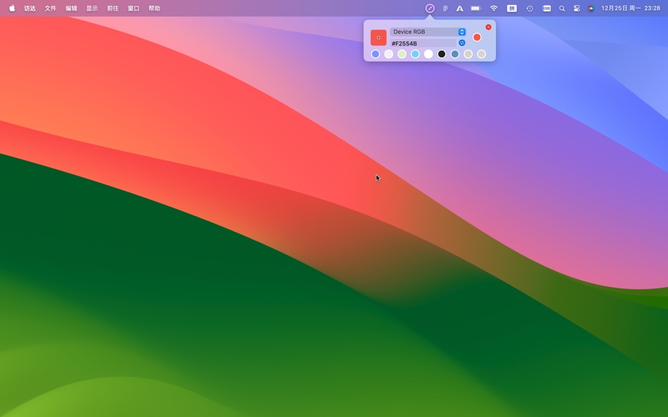
Task: Click the #F2554B hex value field
Action: pyautogui.click(x=423, y=43)
